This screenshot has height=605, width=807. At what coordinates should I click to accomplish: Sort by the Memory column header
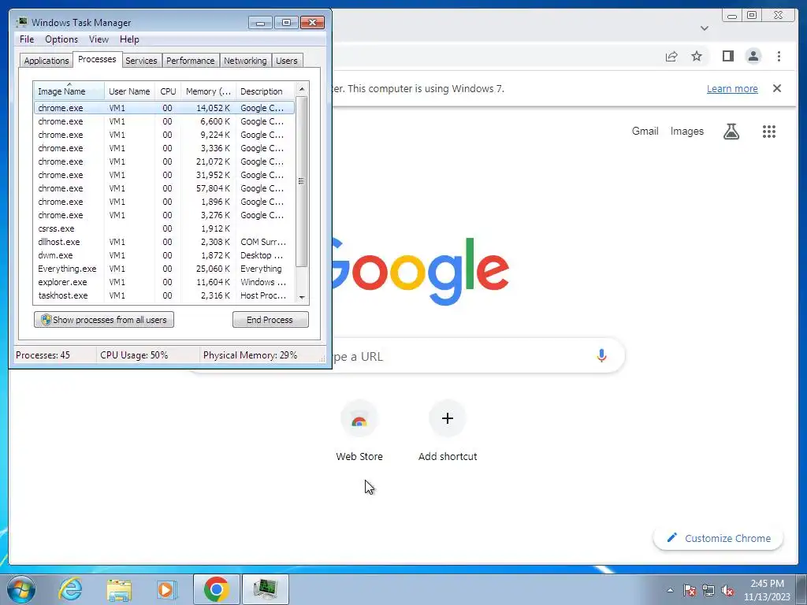click(208, 91)
